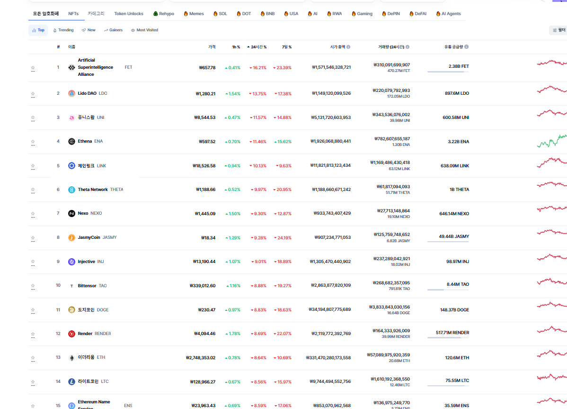This screenshot has height=409, width=567.
Task: Open the filter button at right
Action: 558,30
